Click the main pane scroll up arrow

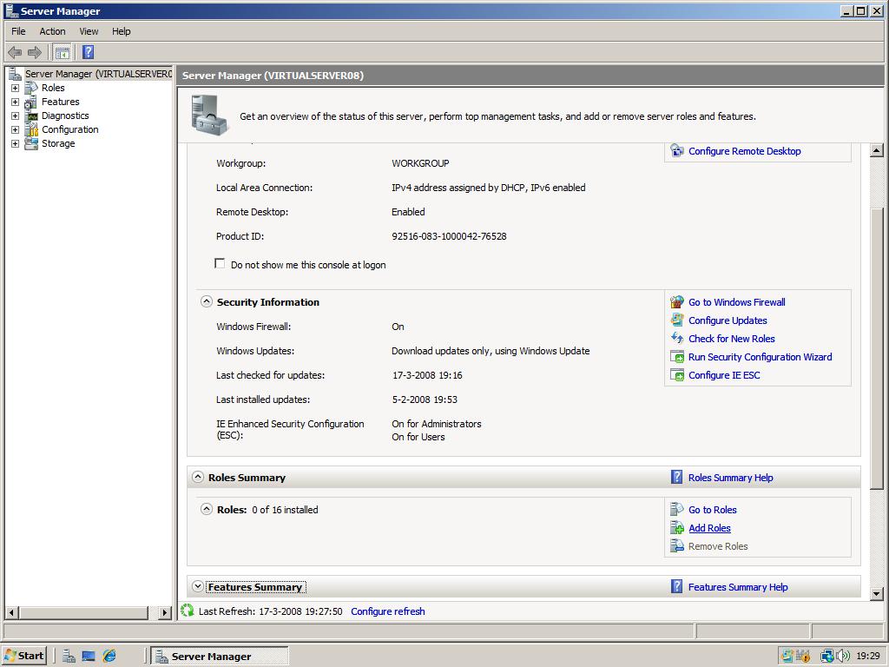[x=877, y=150]
